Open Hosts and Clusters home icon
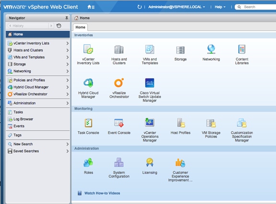276x204 pixels. 119,49
